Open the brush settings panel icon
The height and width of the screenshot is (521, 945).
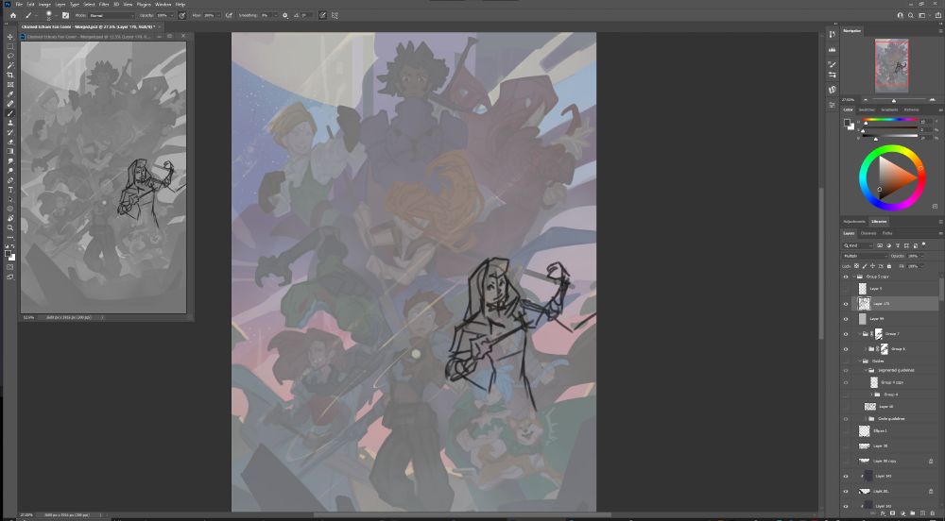66,15
